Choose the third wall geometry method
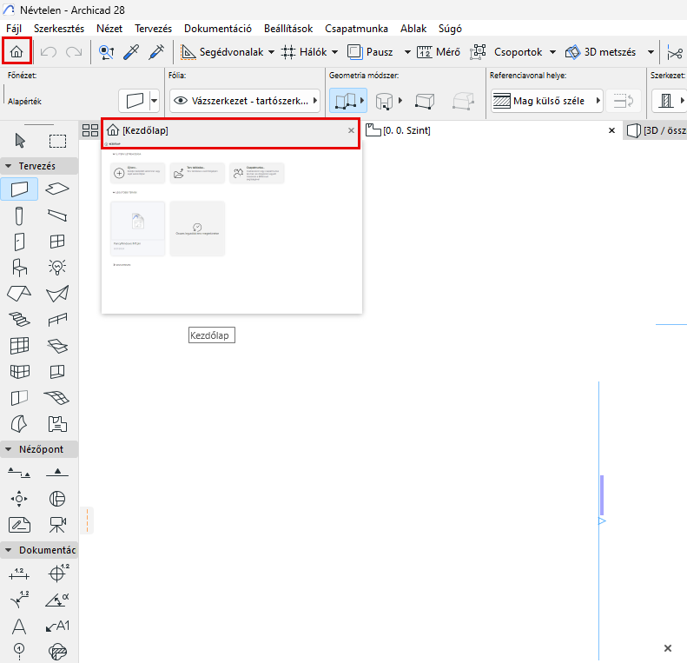687x663 pixels. [425, 101]
